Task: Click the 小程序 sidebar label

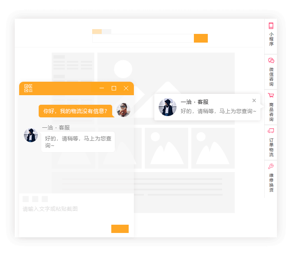Action: 271,39
